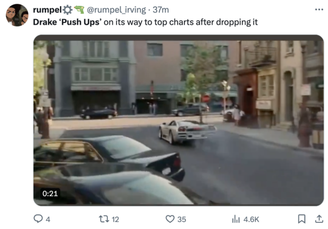Screen dimensions: 328x229
Task: Repost the tweet using retweet icon
Action: pyautogui.click(x=104, y=219)
